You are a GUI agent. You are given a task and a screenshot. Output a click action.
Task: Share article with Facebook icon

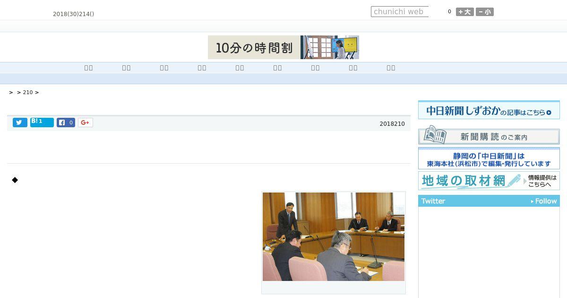coord(66,123)
